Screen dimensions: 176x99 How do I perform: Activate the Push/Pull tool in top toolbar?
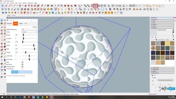point(26,5)
